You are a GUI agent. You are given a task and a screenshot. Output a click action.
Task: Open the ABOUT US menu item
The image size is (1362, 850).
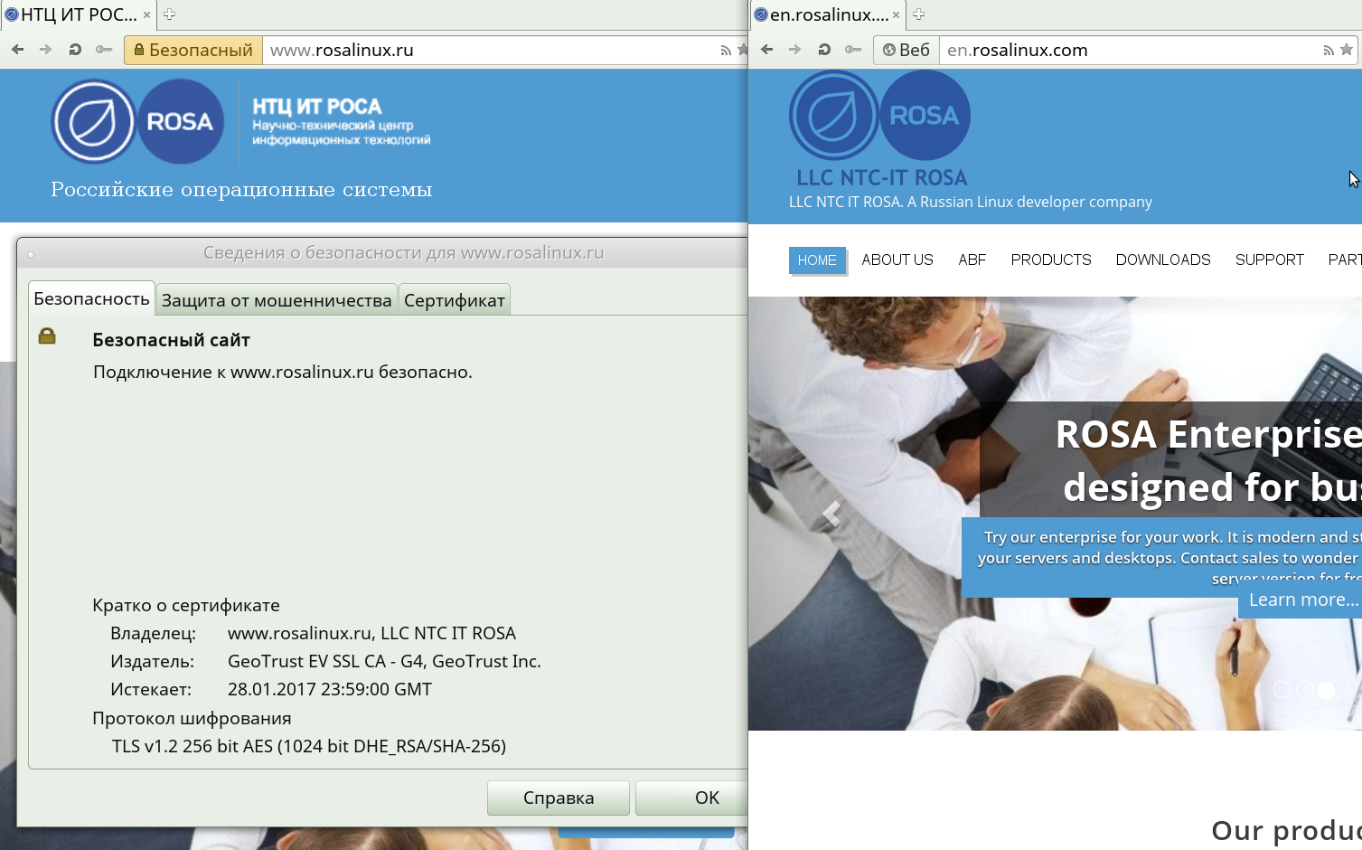897,260
